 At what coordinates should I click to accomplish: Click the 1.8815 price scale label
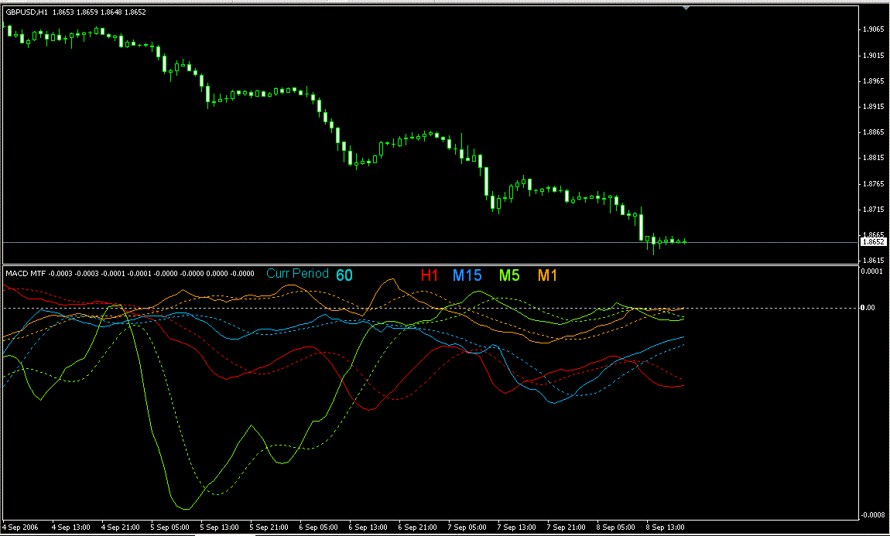[873, 158]
